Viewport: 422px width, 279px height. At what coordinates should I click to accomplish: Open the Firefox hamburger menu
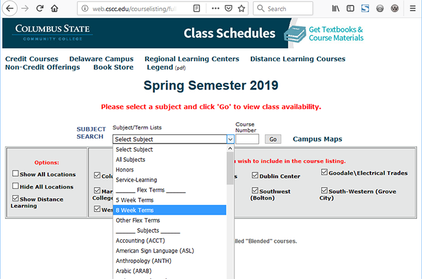pos(413,9)
